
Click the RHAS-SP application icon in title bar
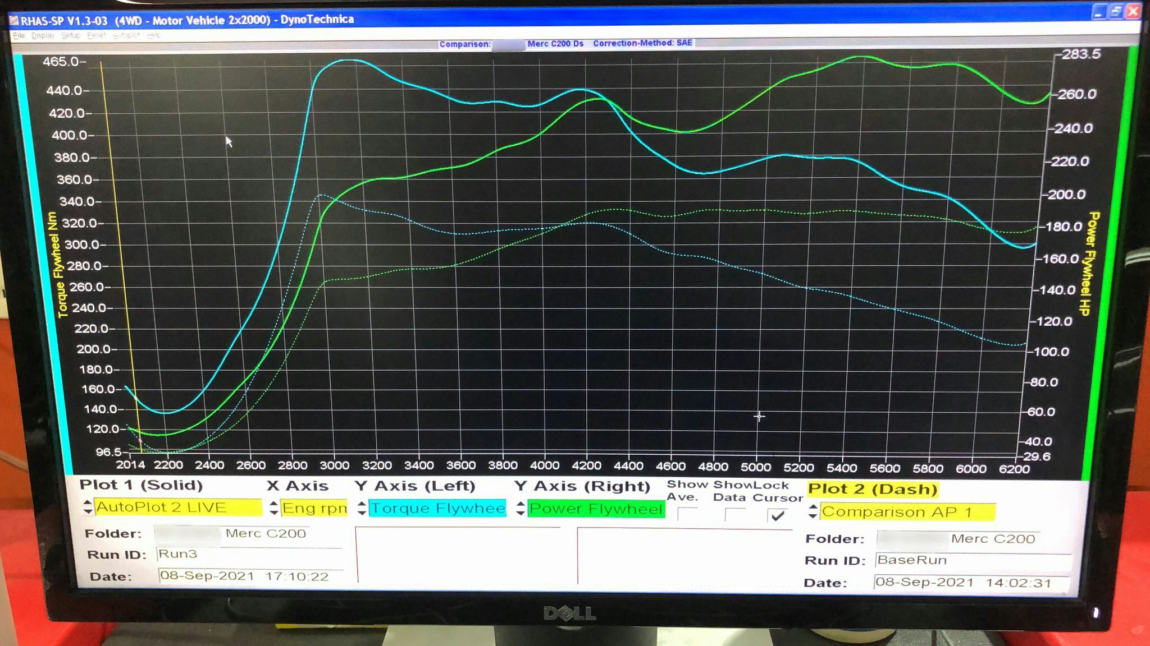14,21
